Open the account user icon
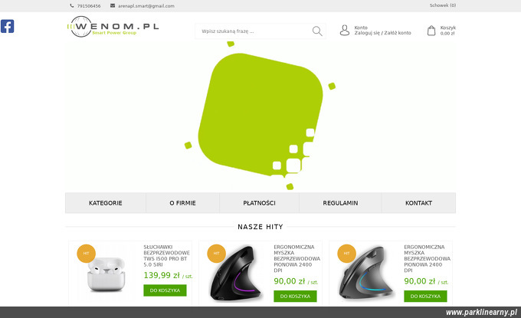521x318 pixels. pos(345,30)
